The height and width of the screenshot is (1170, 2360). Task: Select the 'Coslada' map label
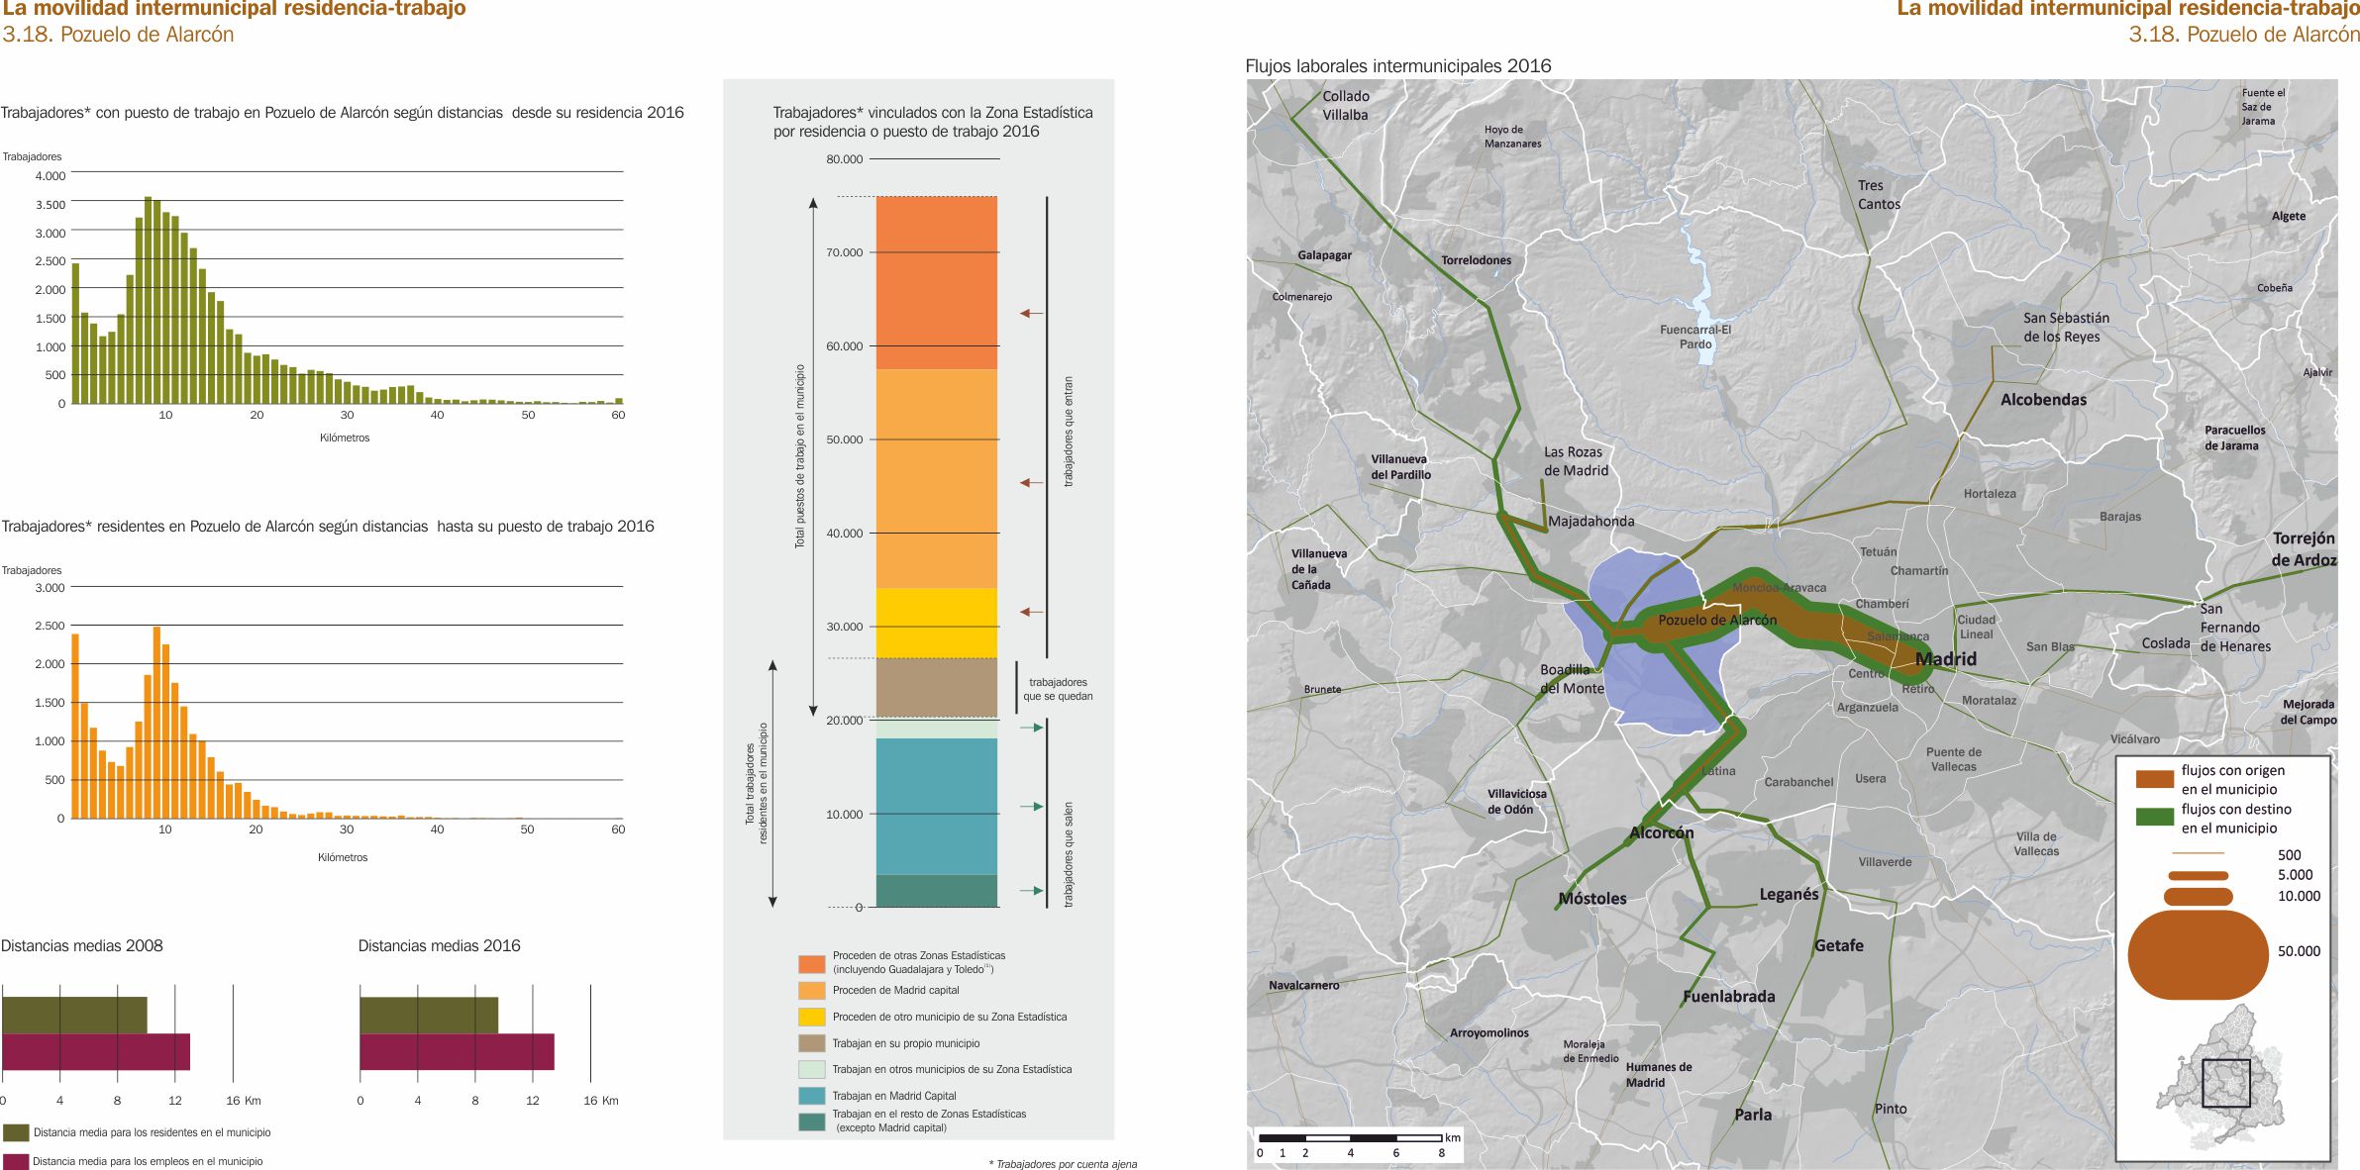pos(2166,643)
